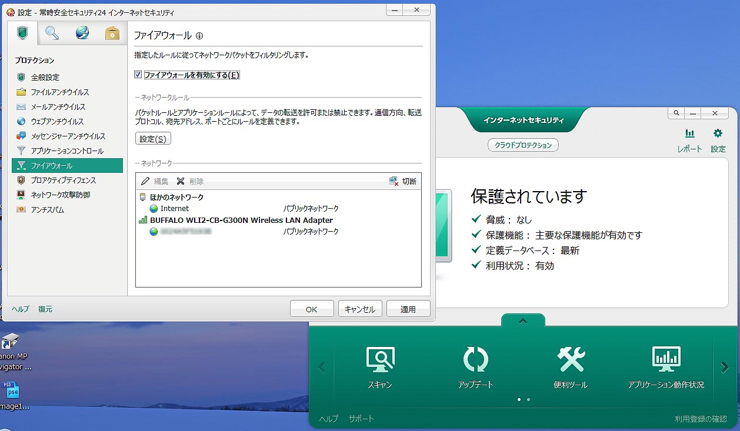Viewport: 740px width, 431px height.
Task: Click 復元 link in settings window
Action: [x=45, y=309]
